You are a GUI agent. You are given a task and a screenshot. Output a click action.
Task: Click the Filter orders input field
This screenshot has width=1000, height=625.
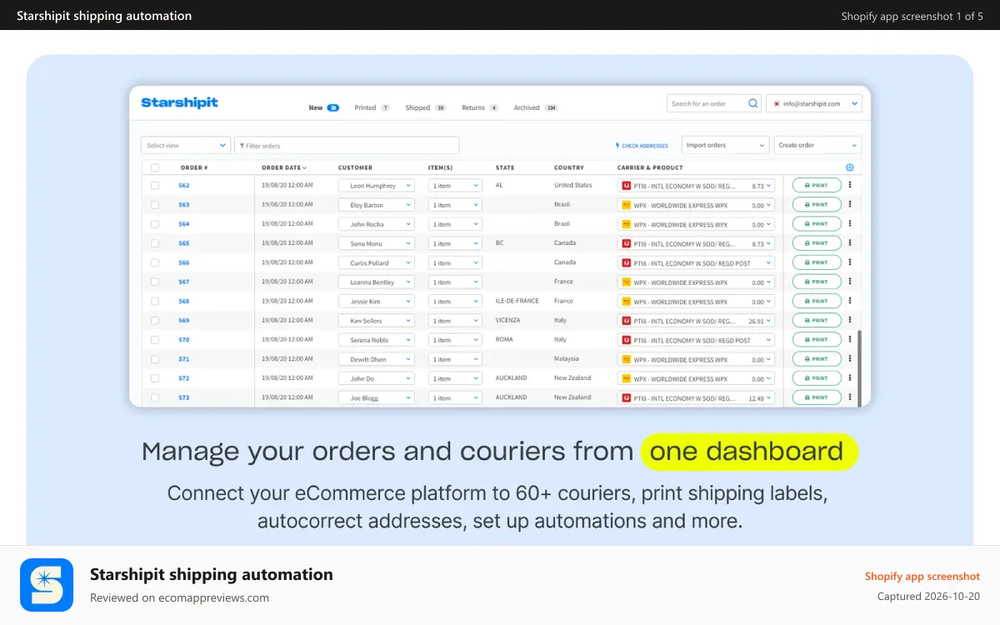pos(347,145)
